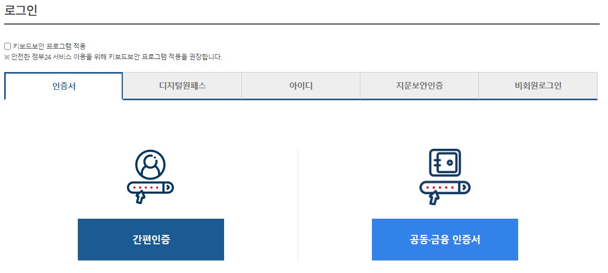Click the 정부24 keyboard security recommendation notice

pos(113,57)
